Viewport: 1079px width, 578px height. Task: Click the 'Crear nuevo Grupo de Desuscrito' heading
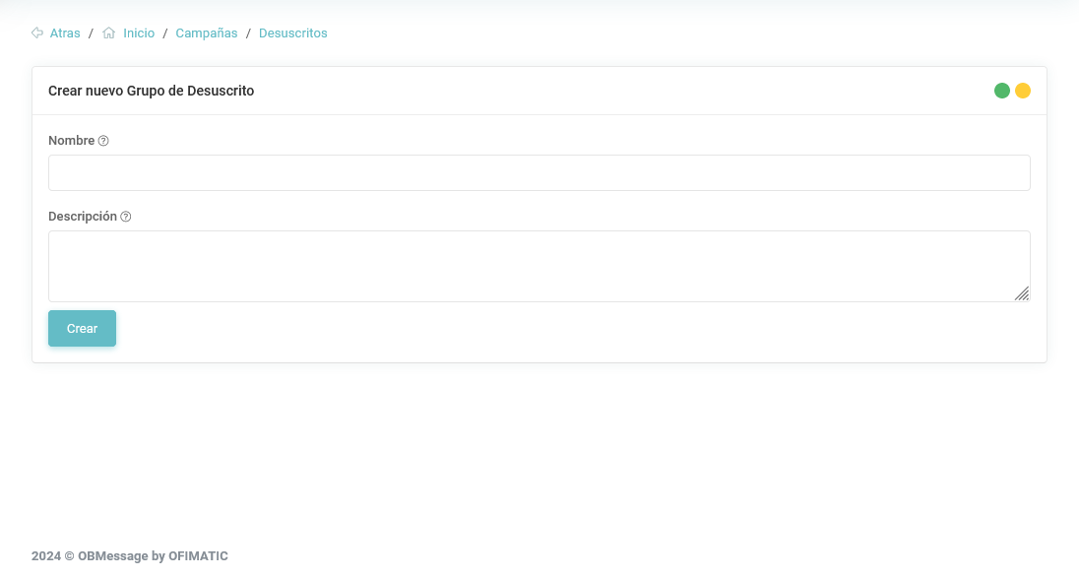[x=151, y=91]
